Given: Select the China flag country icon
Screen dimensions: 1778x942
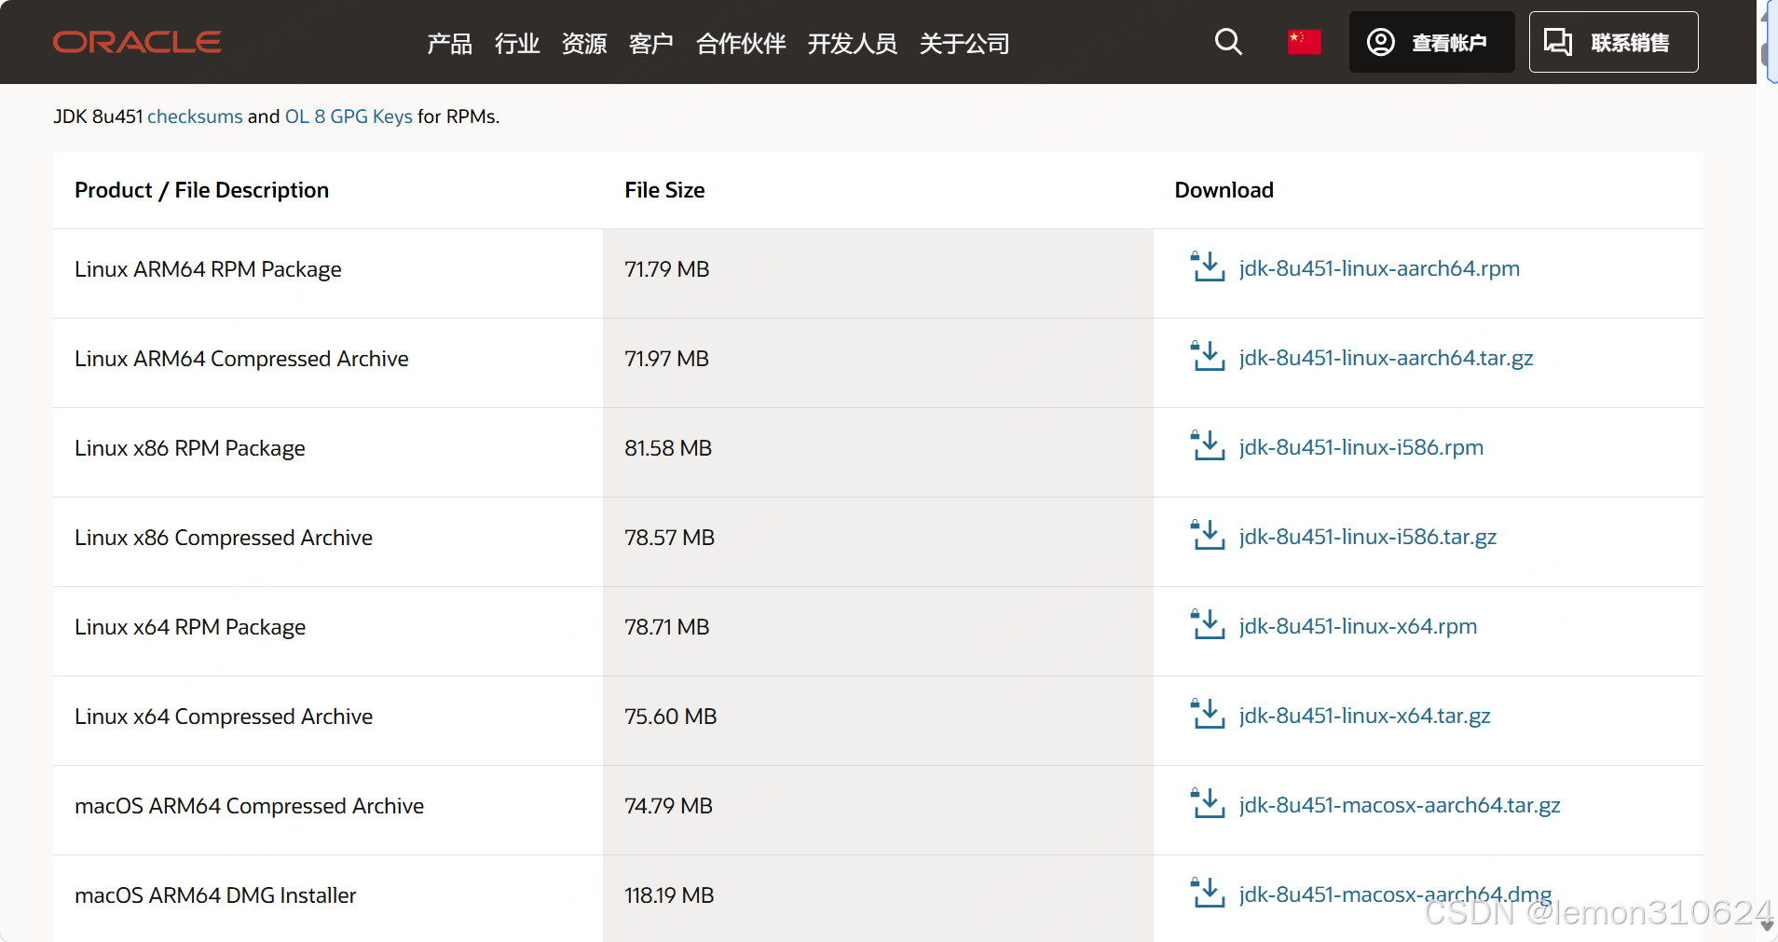Looking at the screenshot, I should tap(1304, 42).
